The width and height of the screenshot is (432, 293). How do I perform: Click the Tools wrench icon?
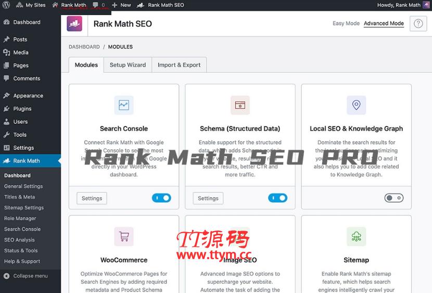pyautogui.click(x=7, y=135)
